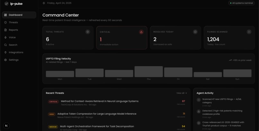This screenshot has width=259, height=131.
Task: Open the Adaptive Token Compression threat
Action: 116,115
